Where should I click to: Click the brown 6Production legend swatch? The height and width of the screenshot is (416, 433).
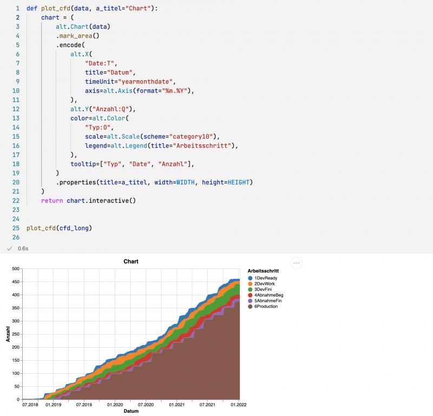[x=250, y=306]
